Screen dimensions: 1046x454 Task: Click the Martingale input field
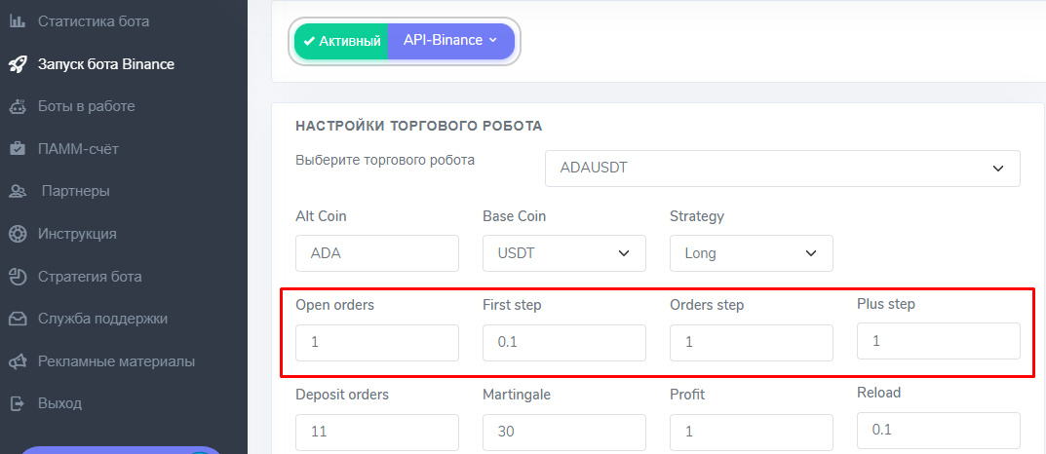[563, 432]
